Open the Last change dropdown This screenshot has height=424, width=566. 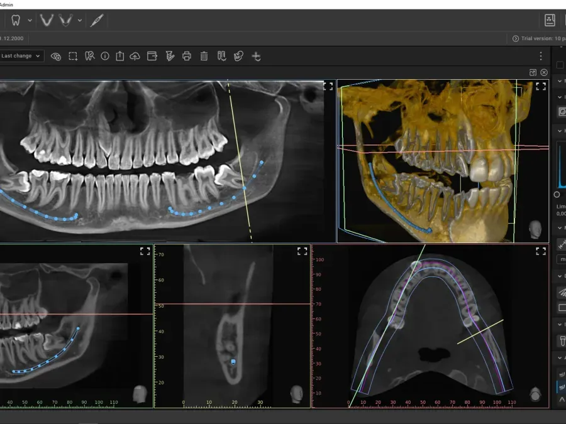[x=21, y=56]
